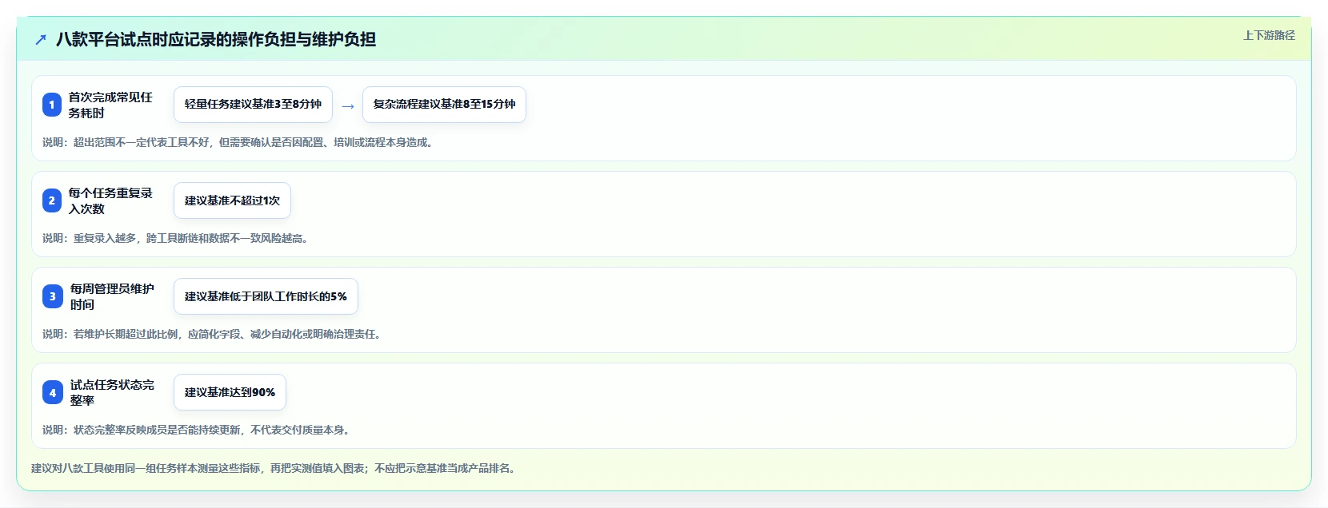Click the note starting 说明：超出范围不一定代表工具不好
The height and width of the screenshot is (508, 1328).
point(240,142)
